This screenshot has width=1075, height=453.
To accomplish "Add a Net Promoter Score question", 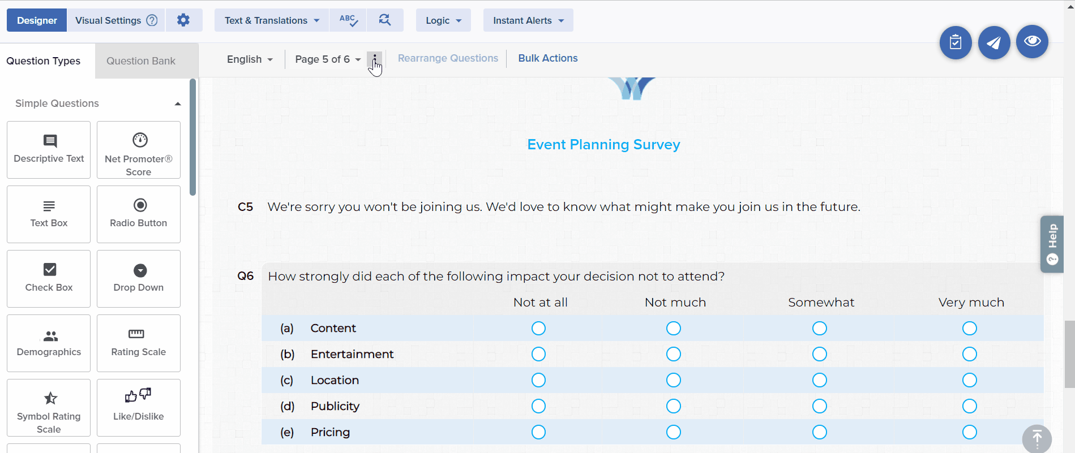I will pos(139,150).
